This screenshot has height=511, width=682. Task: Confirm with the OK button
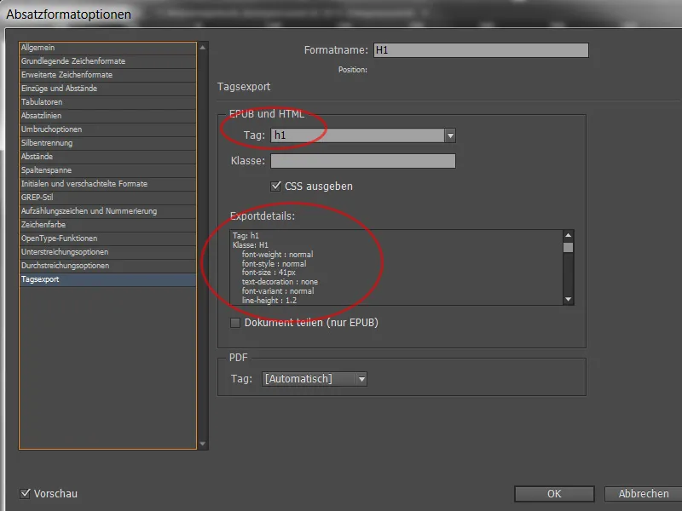click(555, 494)
